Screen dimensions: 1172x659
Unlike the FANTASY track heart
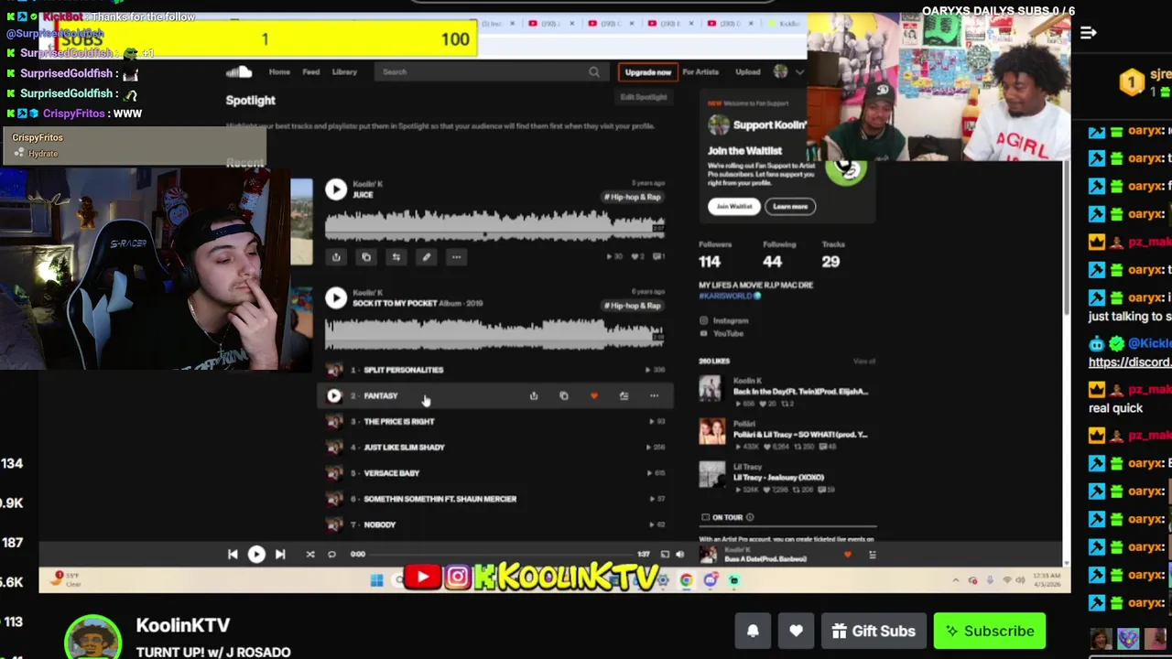coord(593,395)
